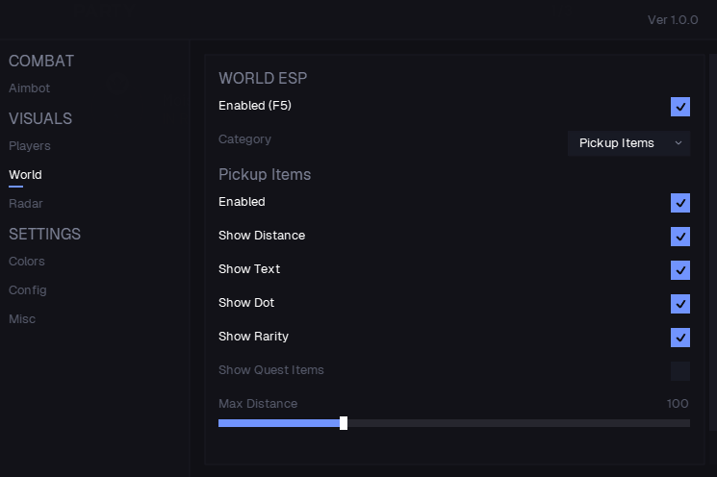The image size is (717, 477).
Task: Navigate to the Misc settings page
Action: 22,319
